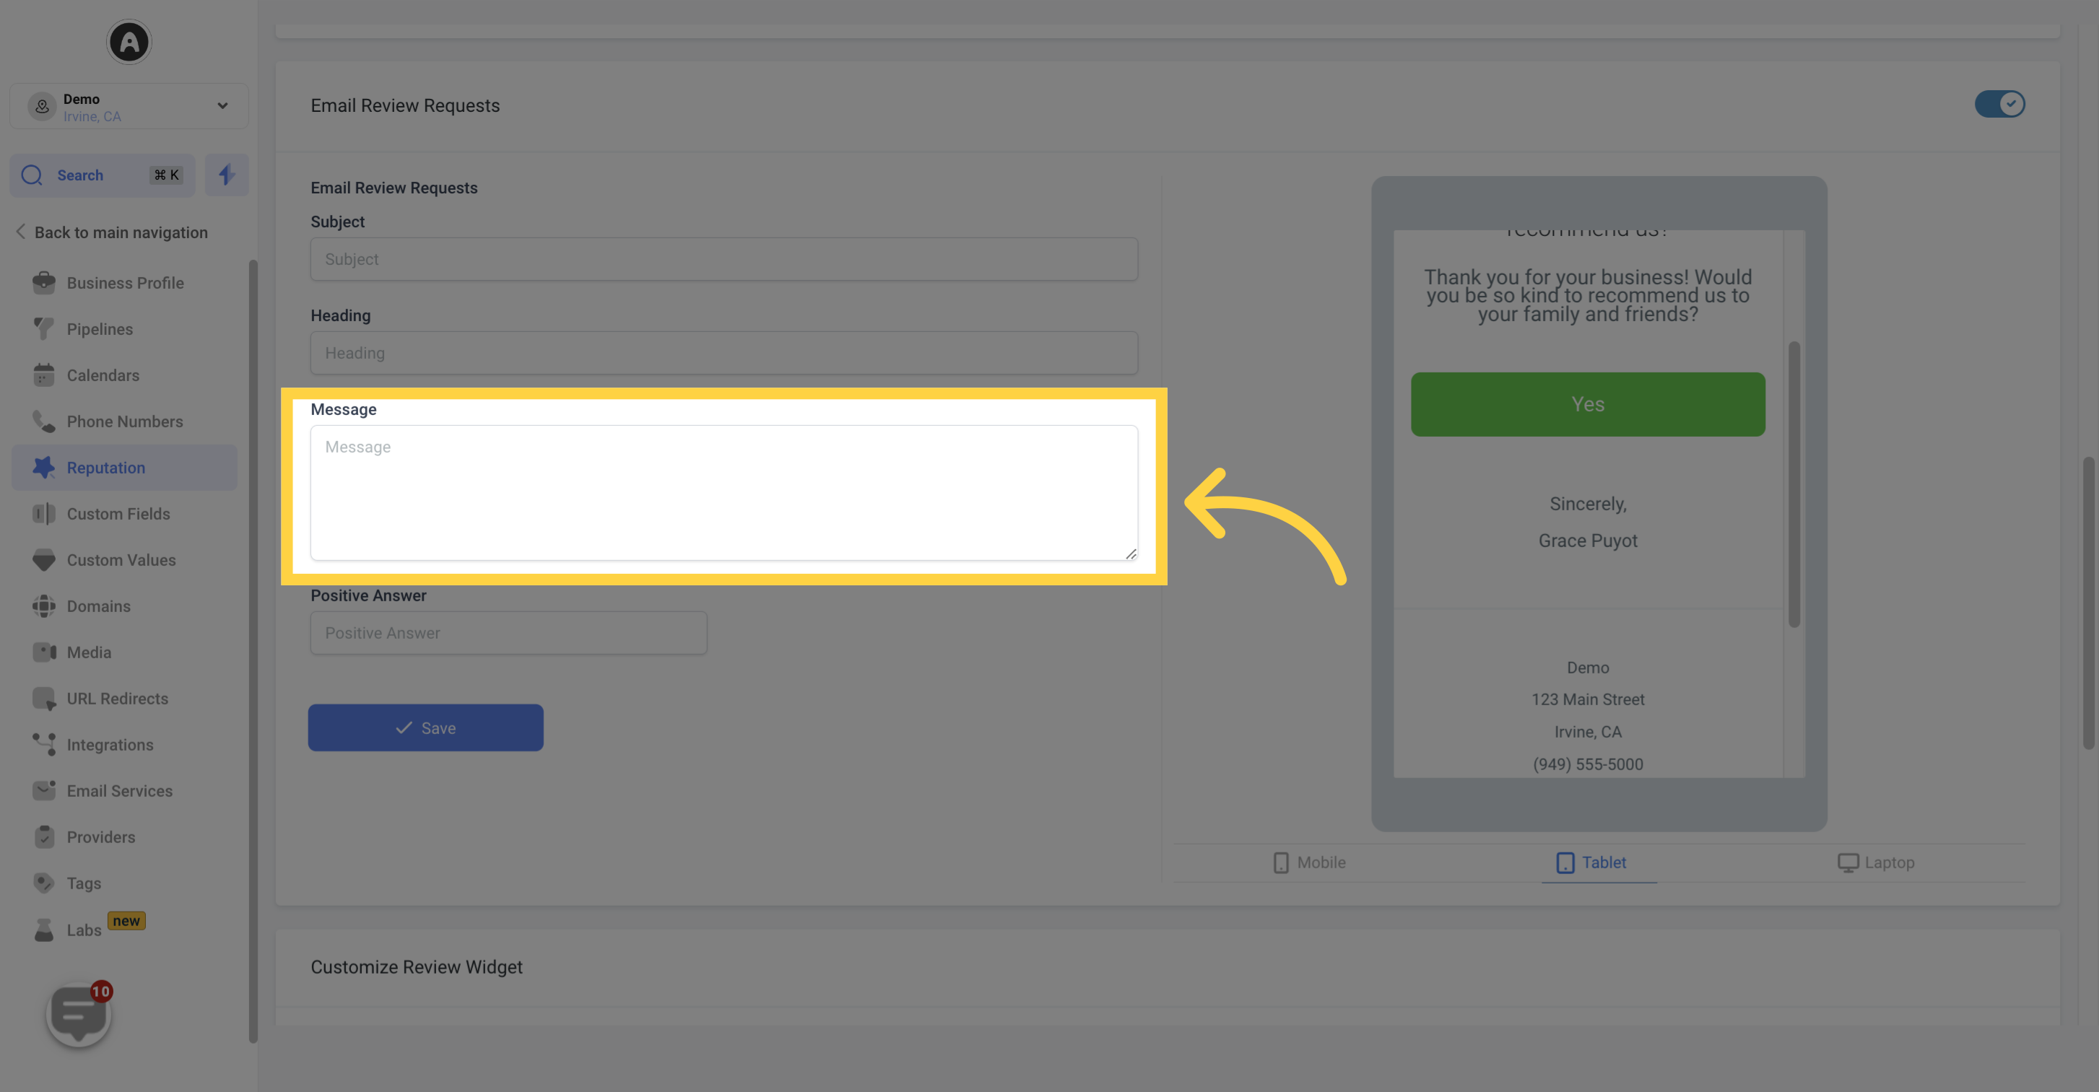
Task: Click the Subject input field
Action: (x=725, y=258)
